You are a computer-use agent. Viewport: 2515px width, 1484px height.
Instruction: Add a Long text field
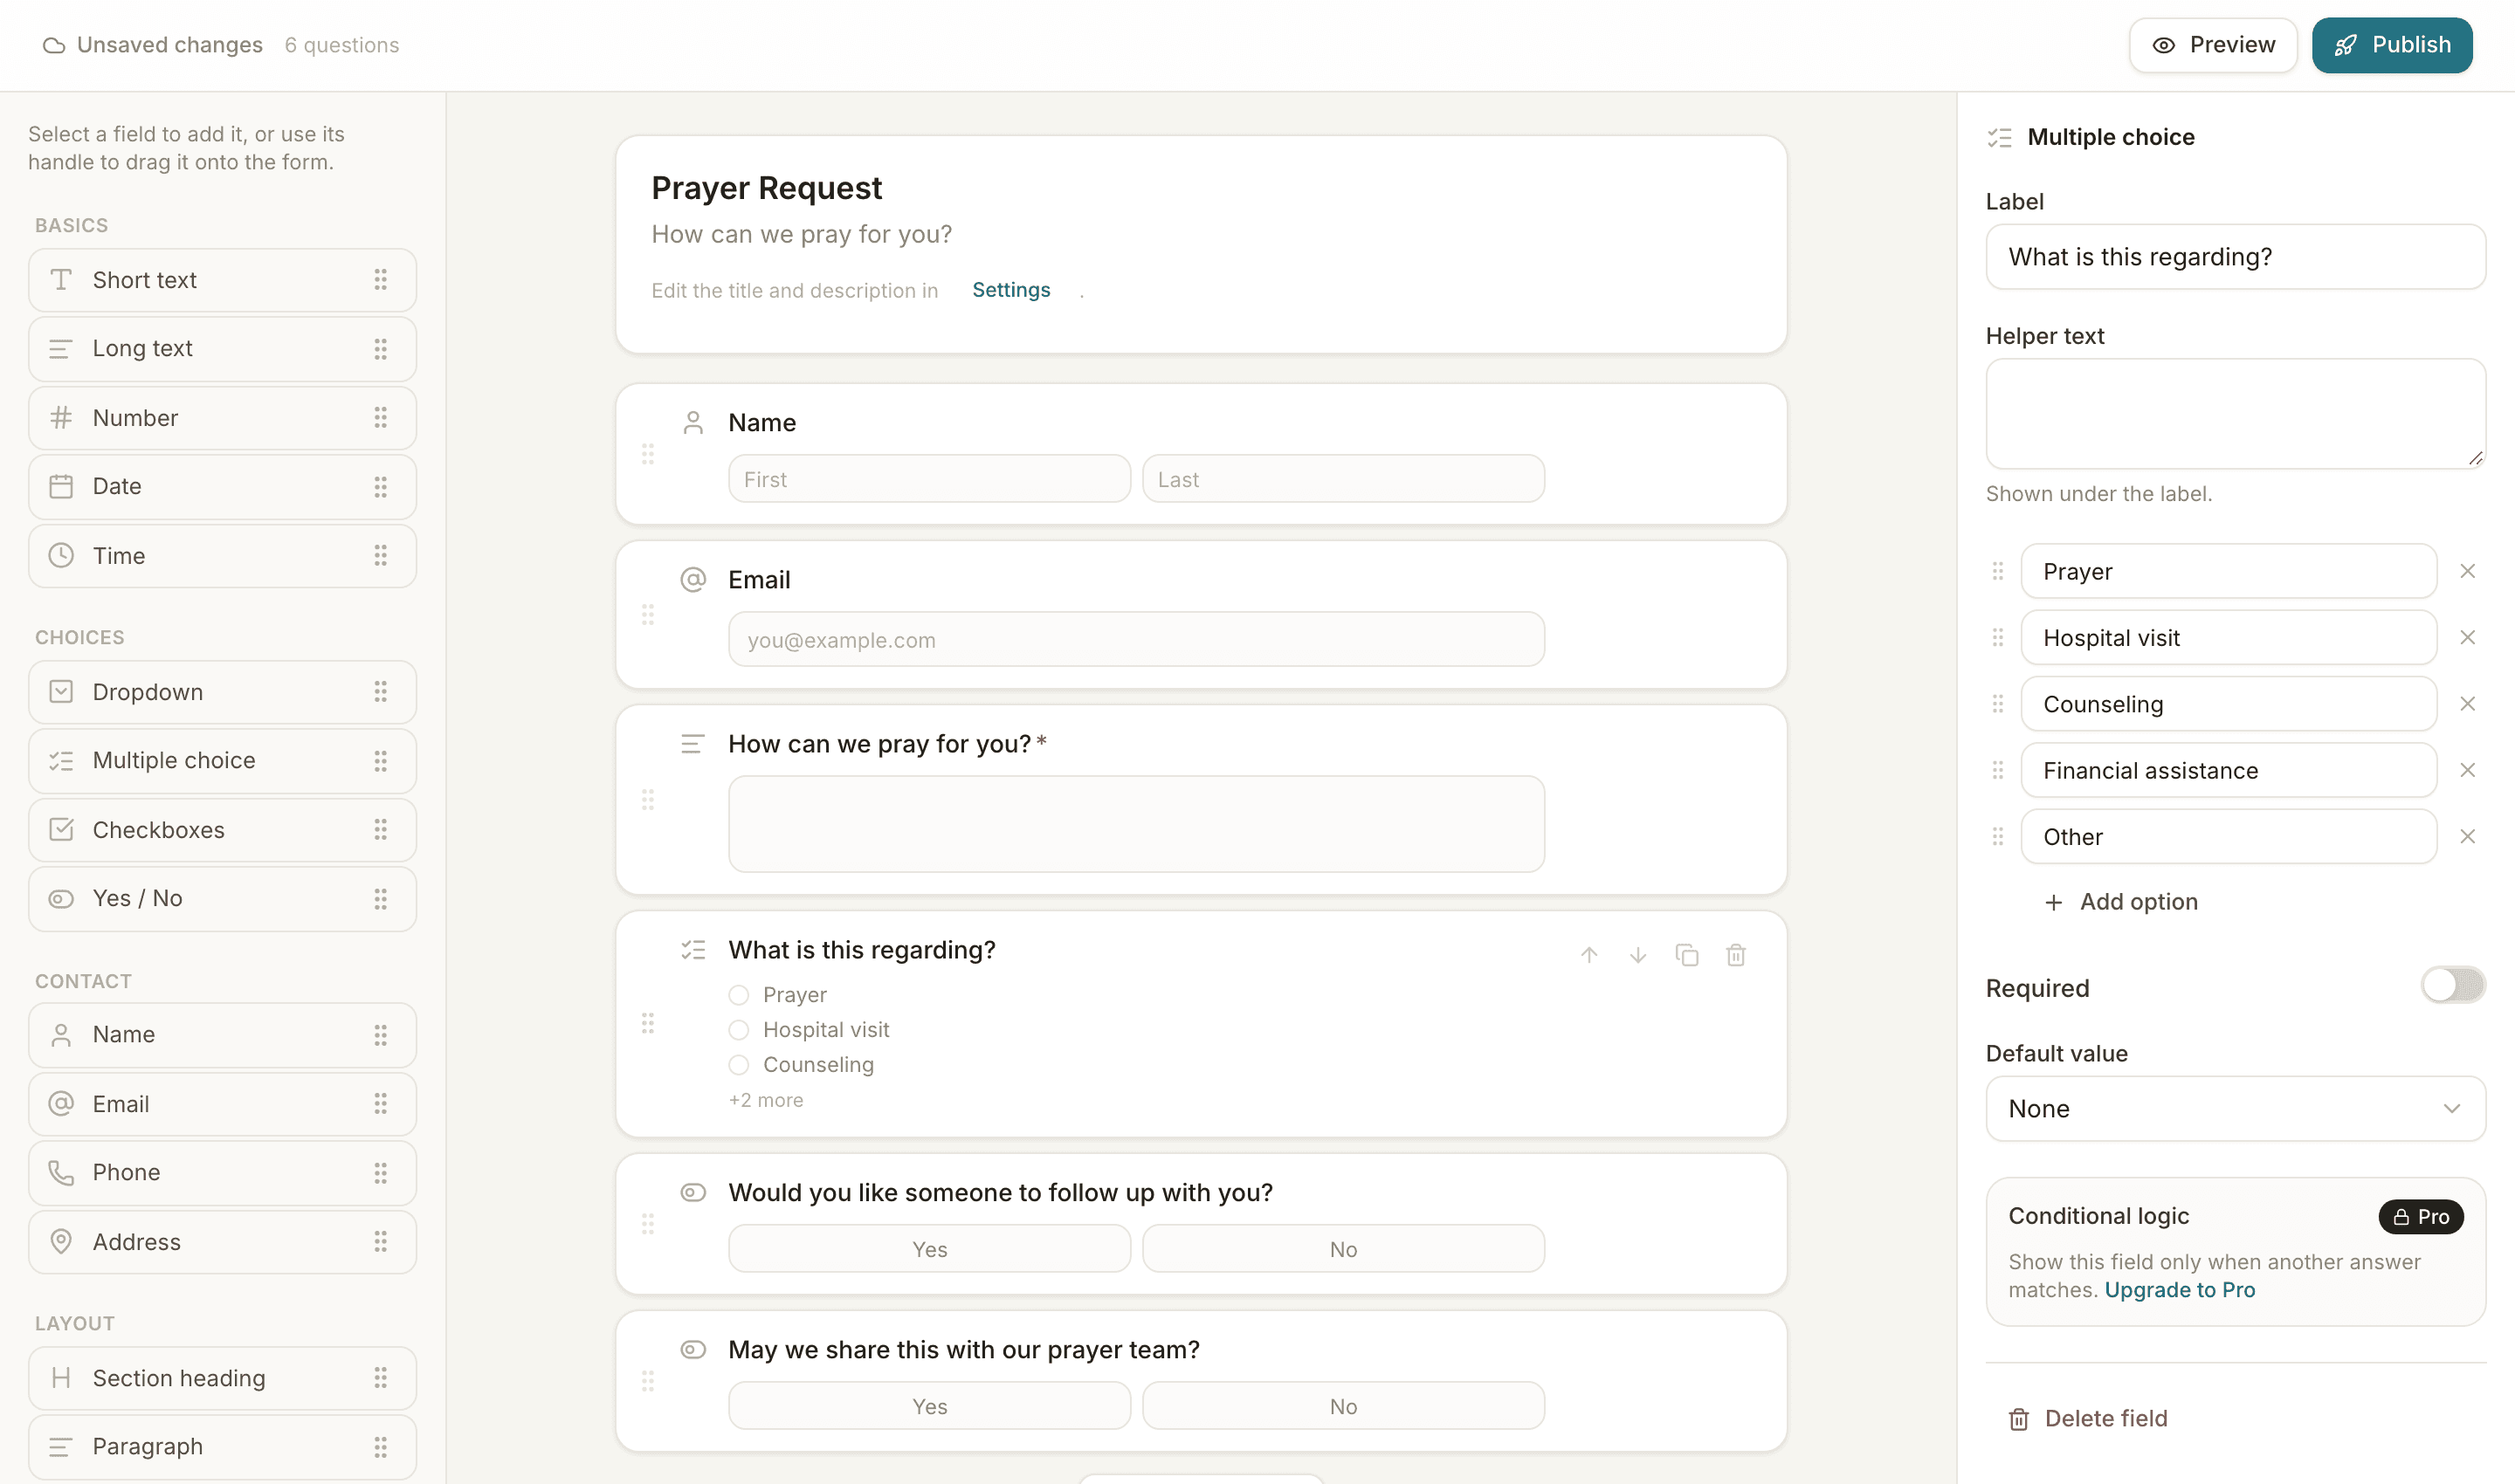click(222, 349)
